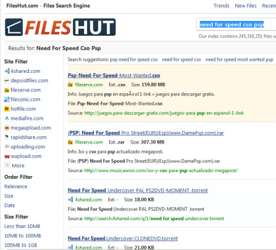Click fileserve.com host on Most-Wanted.cso result

(x=89, y=85)
